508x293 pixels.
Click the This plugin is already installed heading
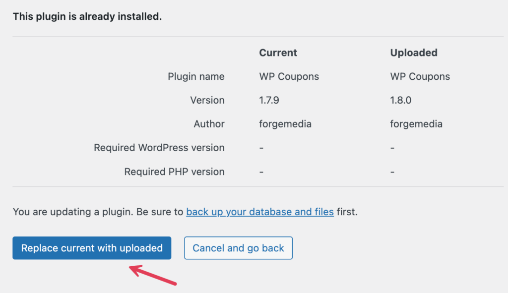click(87, 16)
